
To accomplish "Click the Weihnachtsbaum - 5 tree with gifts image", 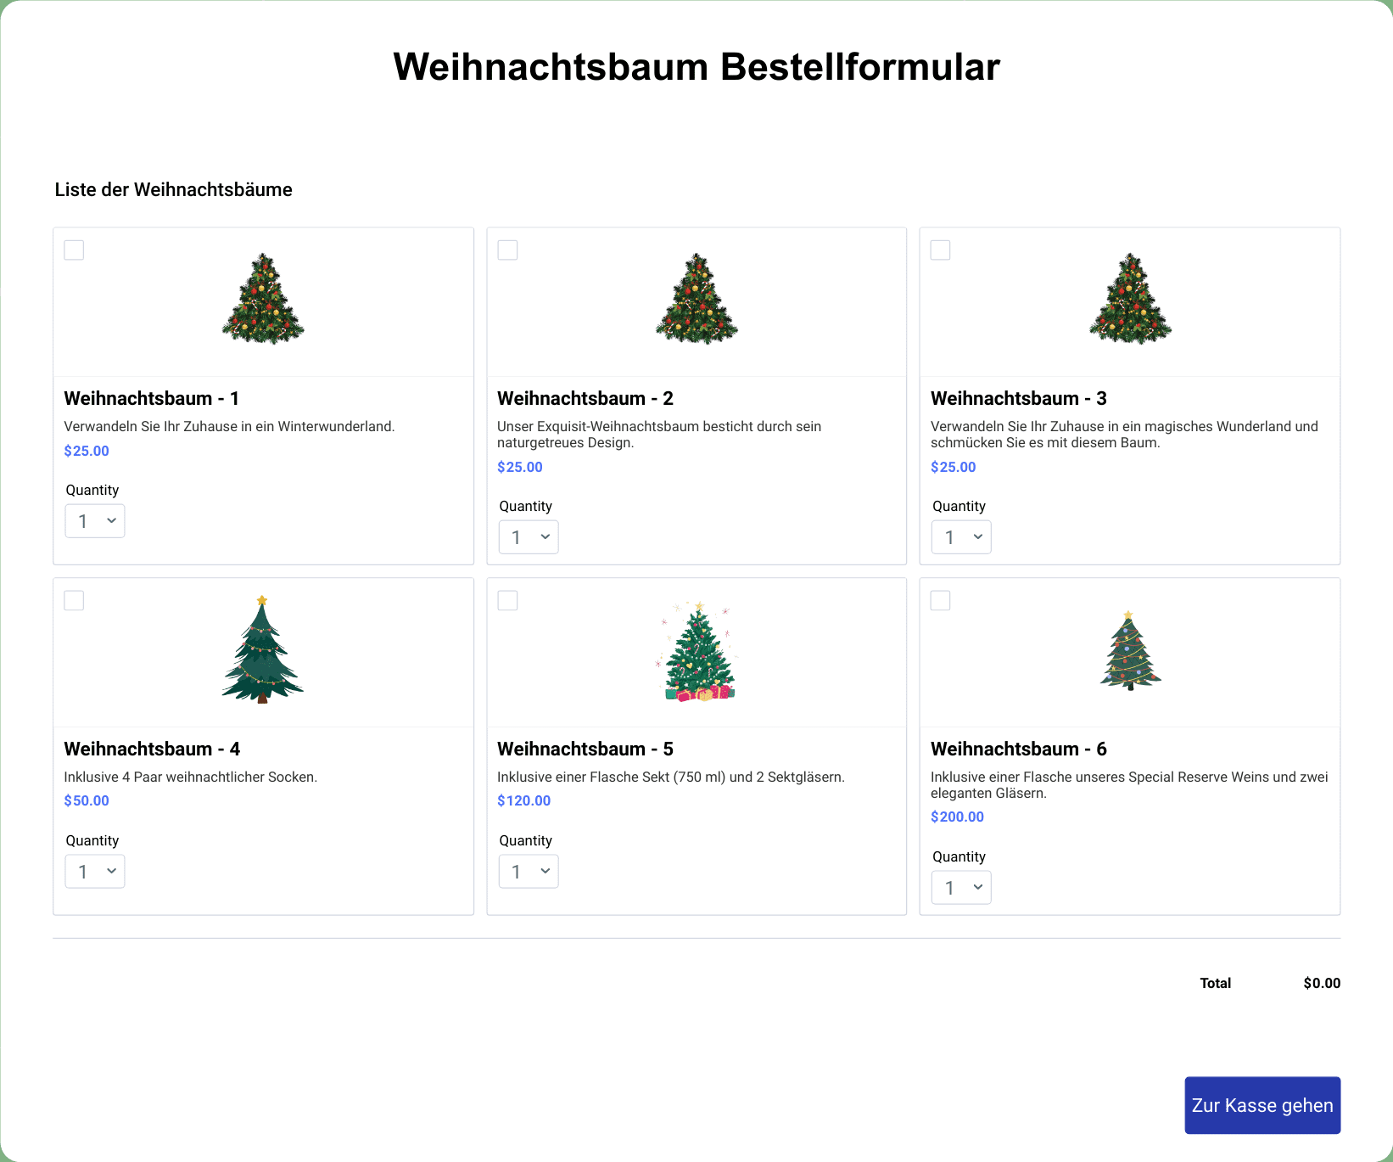I will 696,651.
